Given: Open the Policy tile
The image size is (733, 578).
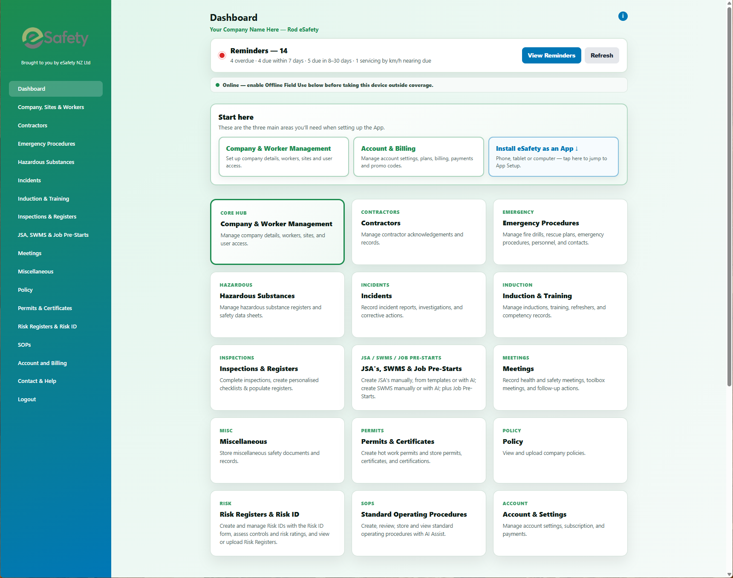Looking at the screenshot, I should coord(560,450).
